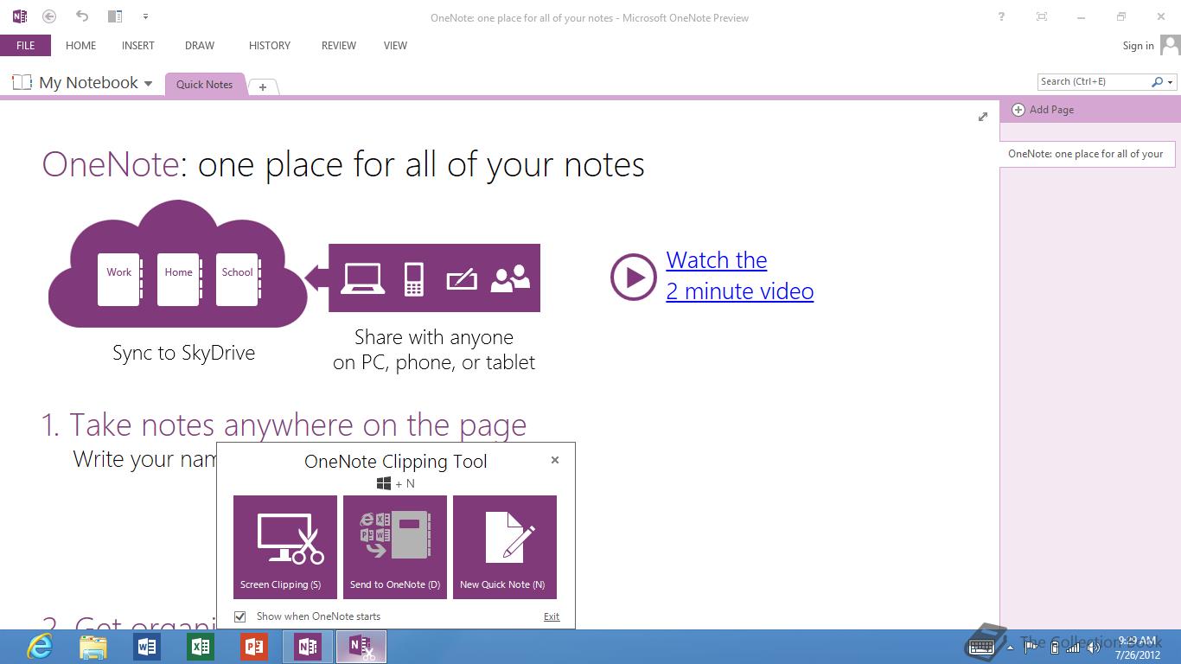Screen dimensions: 1181x664
Task: Show hidden tray icons with the up arrow
Action: [x=1010, y=648]
